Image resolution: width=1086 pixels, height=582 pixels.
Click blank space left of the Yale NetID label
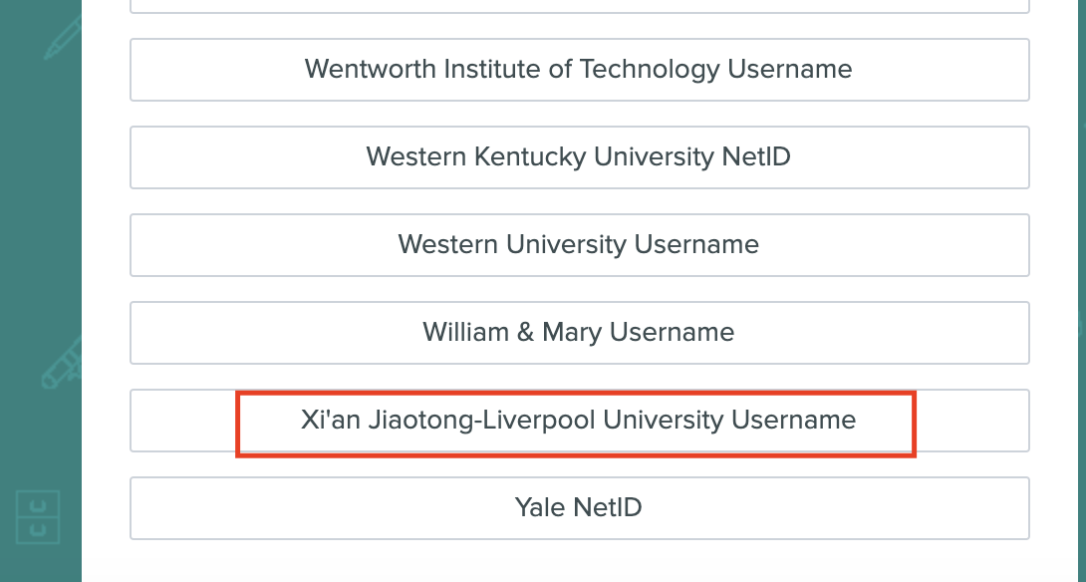tap(322, 508)
